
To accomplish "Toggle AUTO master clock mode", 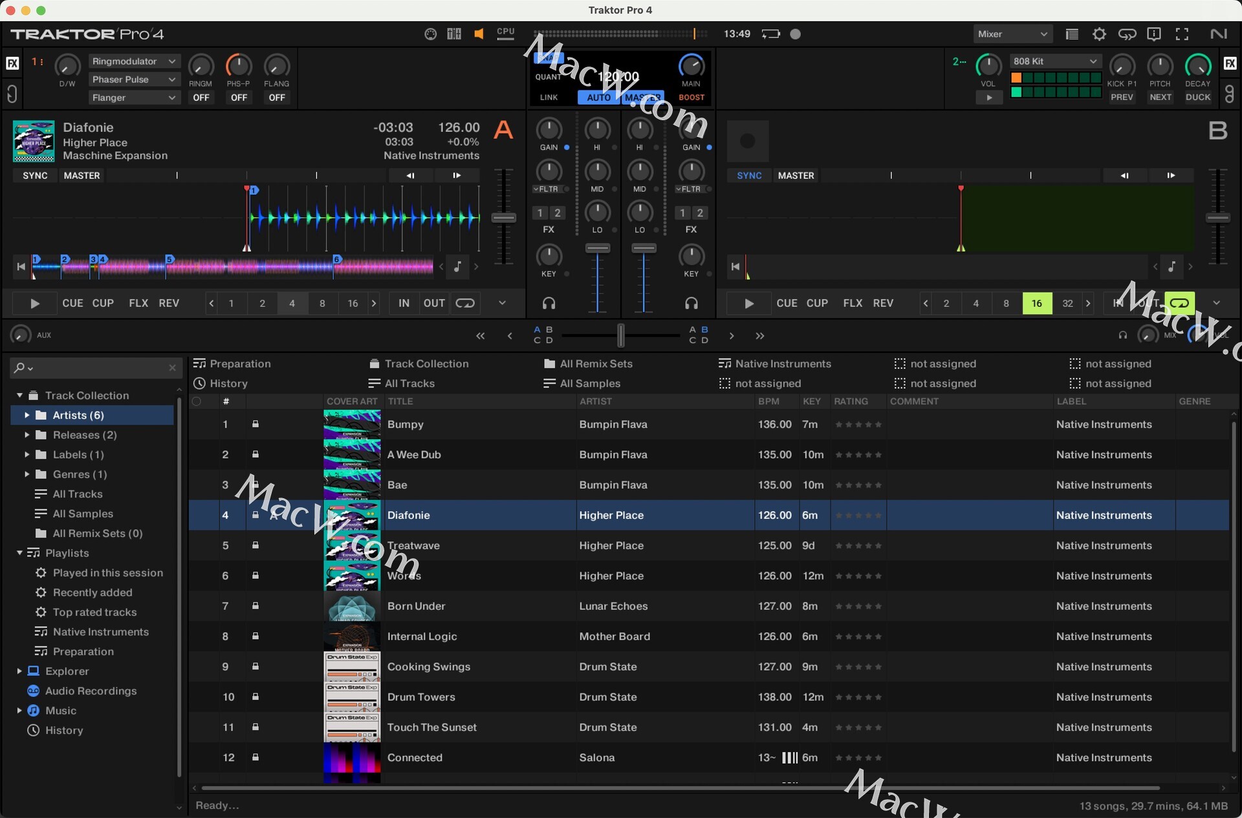I will point(598,98).
